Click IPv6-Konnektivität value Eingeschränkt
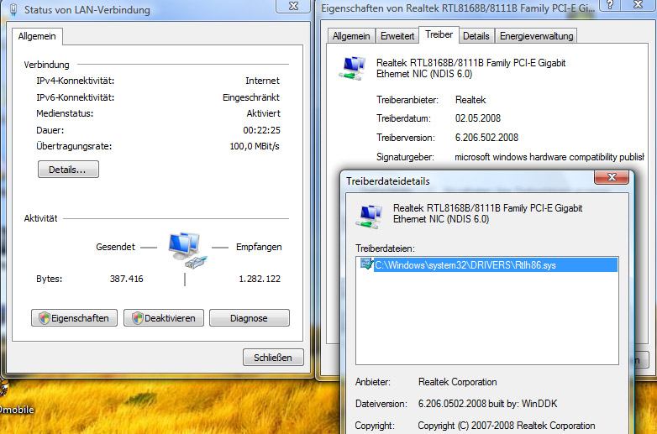Screen dimensions: 657x434 pyautogui.click(x=251, y=97)
